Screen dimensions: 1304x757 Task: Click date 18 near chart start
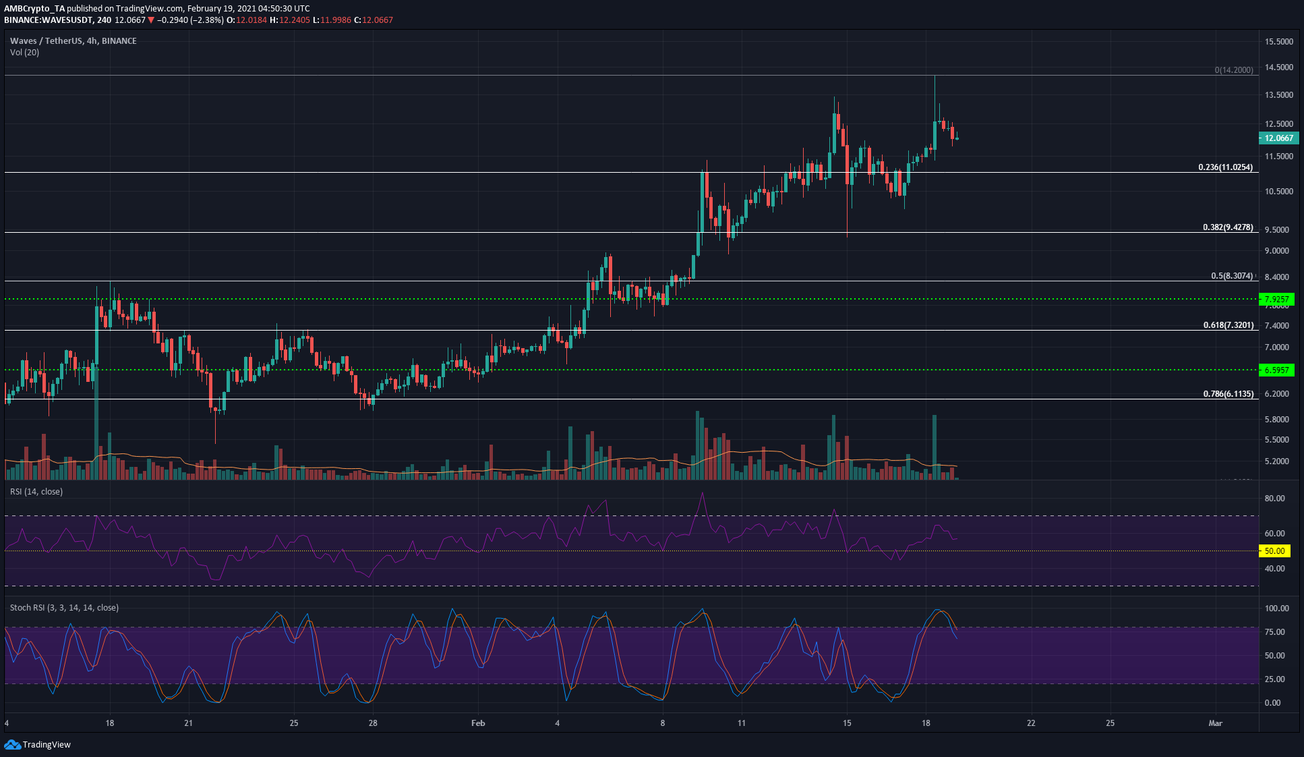[110, 723]
